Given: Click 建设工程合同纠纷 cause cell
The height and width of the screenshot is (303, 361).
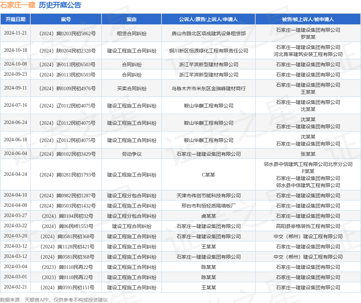Looking at the screenshot, I should 131,227.
